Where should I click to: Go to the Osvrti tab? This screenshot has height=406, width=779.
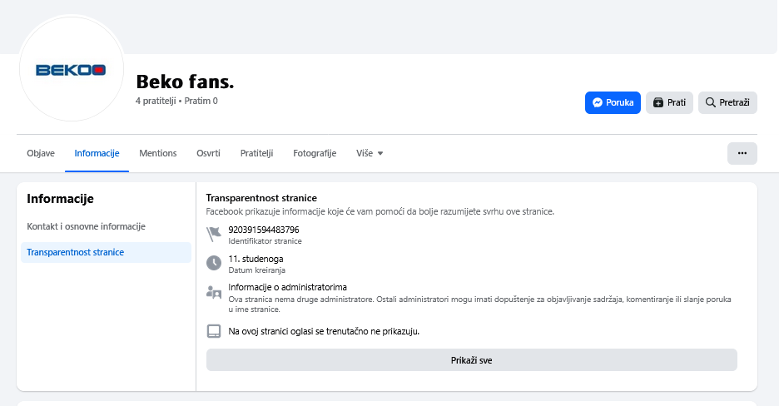208,153
